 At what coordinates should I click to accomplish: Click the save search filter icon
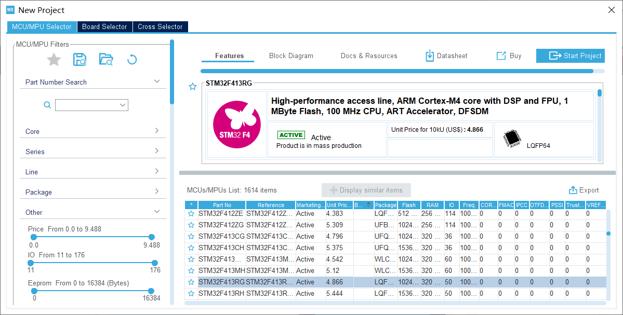(80, 60)
